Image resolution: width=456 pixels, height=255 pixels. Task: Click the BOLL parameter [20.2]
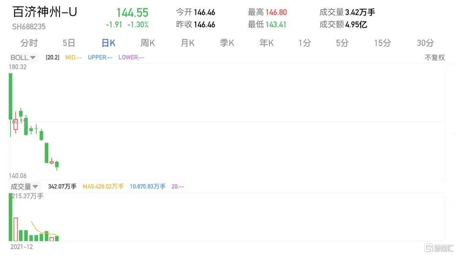[x=52, y=57]
